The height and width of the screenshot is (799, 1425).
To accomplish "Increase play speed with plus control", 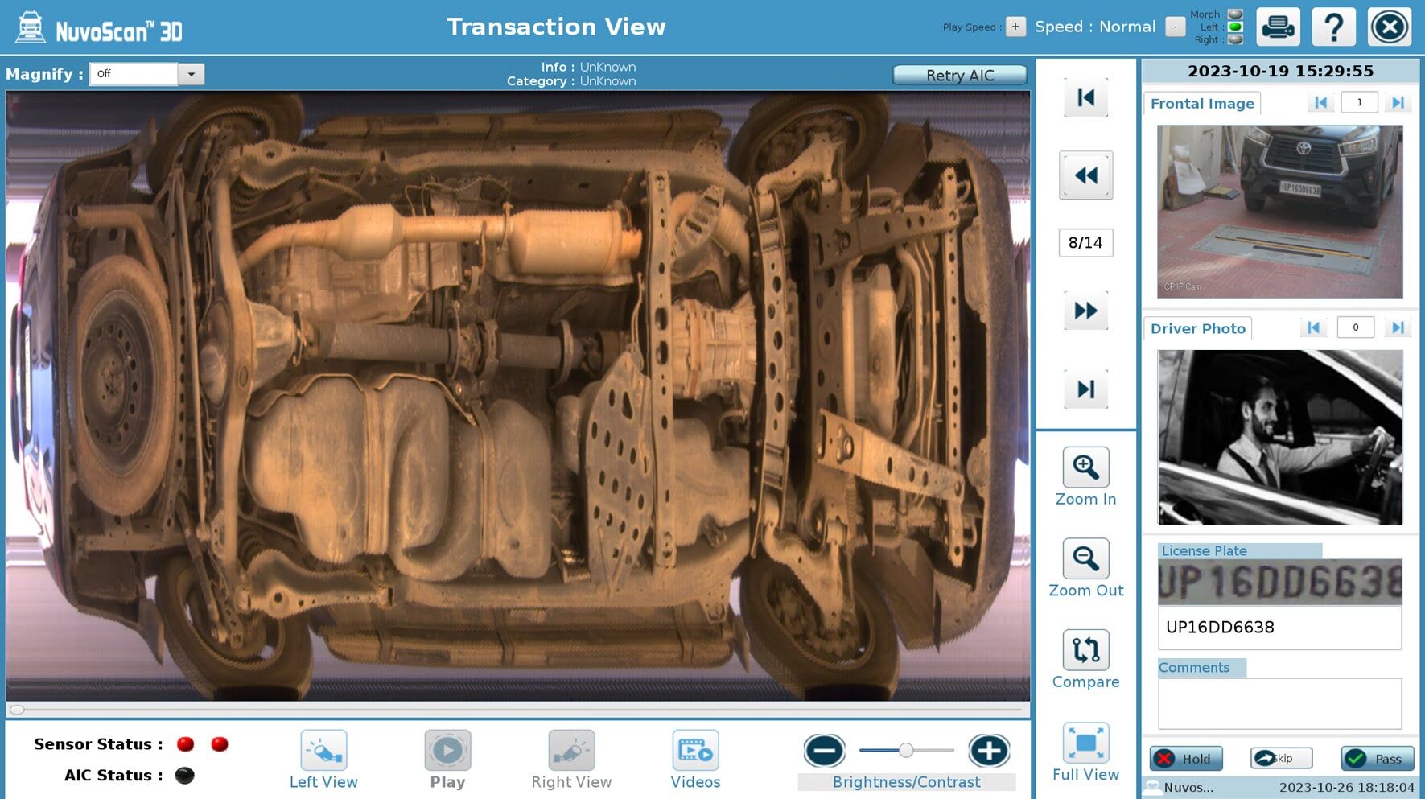I will pyautogui.click(x=1015, y=27).
